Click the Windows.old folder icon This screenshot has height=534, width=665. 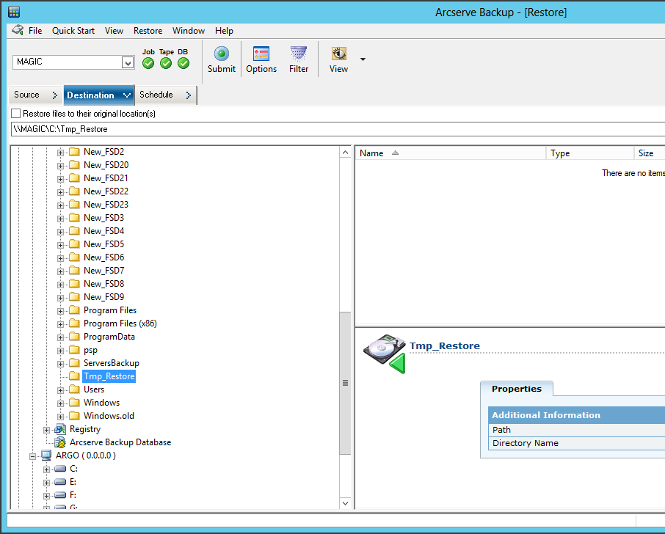(74, 415)
